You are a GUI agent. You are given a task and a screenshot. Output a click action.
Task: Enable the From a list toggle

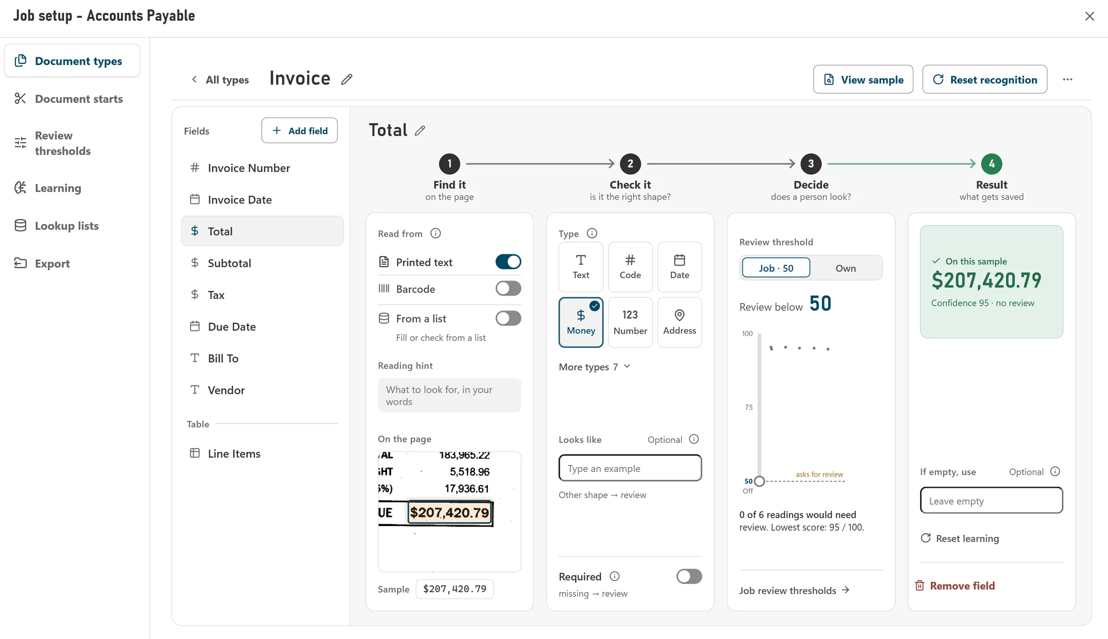[508, 318]
